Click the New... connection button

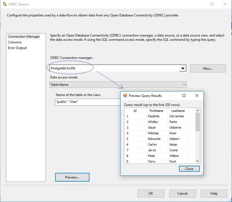pos(208,68)
